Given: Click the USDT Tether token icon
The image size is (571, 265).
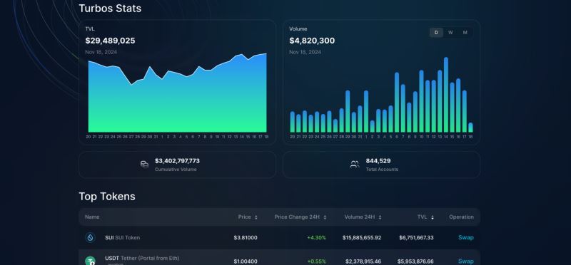Looking at the screenshot, I should pyautogui.click(x=90, y=261).
